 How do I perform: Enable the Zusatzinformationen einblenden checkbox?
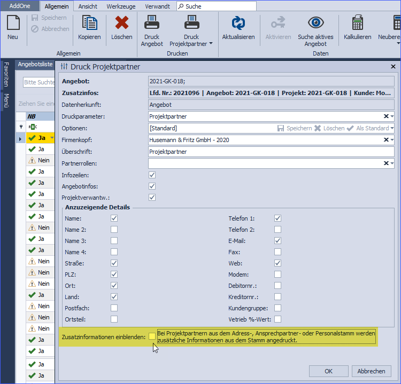click(152, 336)
